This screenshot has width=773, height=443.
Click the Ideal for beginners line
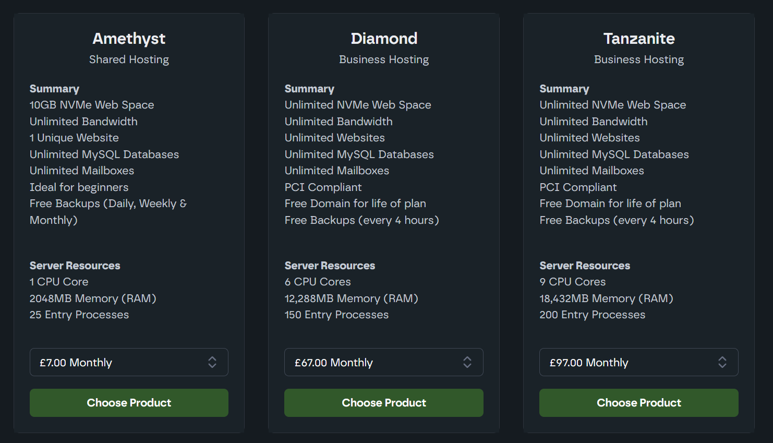79,187
